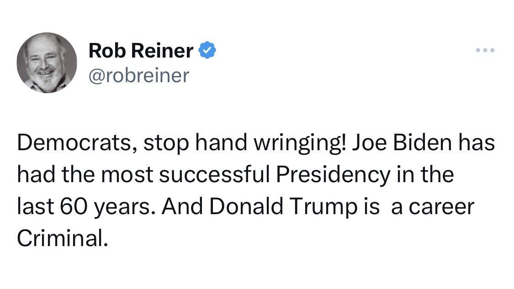
Task: Click the blue verified checkmark badge
Action: click(207, 50)
